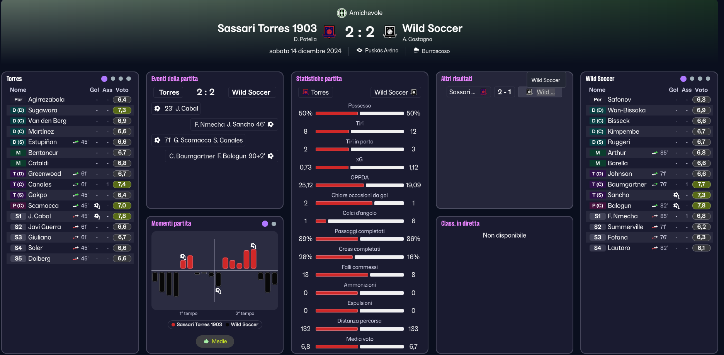Click the Wild Soccer club crest in header
The width and height of the screenshot is (724, 355).
390,32
